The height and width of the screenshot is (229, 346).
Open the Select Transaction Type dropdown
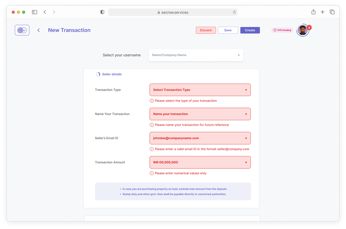[200, 90]
